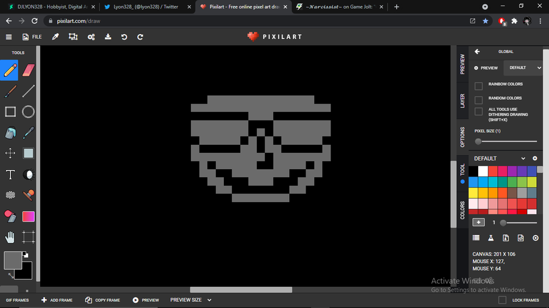Choose the Selection tool
The height and width of the screenshot is (308, 549).
click(28, 153)
